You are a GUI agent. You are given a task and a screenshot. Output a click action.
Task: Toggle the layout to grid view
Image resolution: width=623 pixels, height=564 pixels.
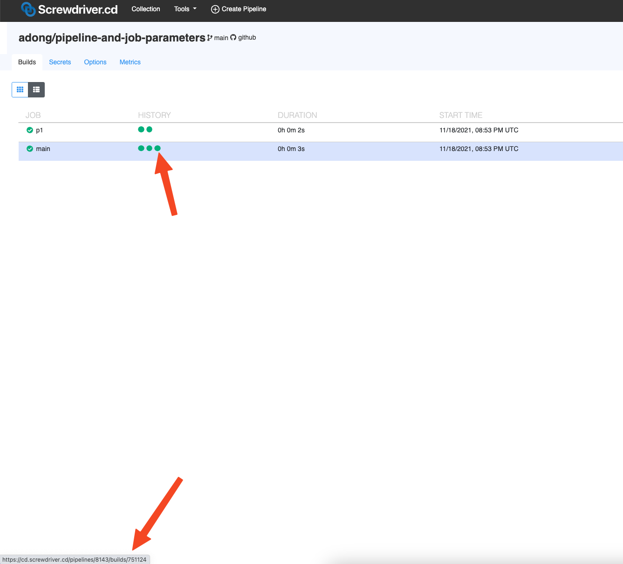click(20, 89)
